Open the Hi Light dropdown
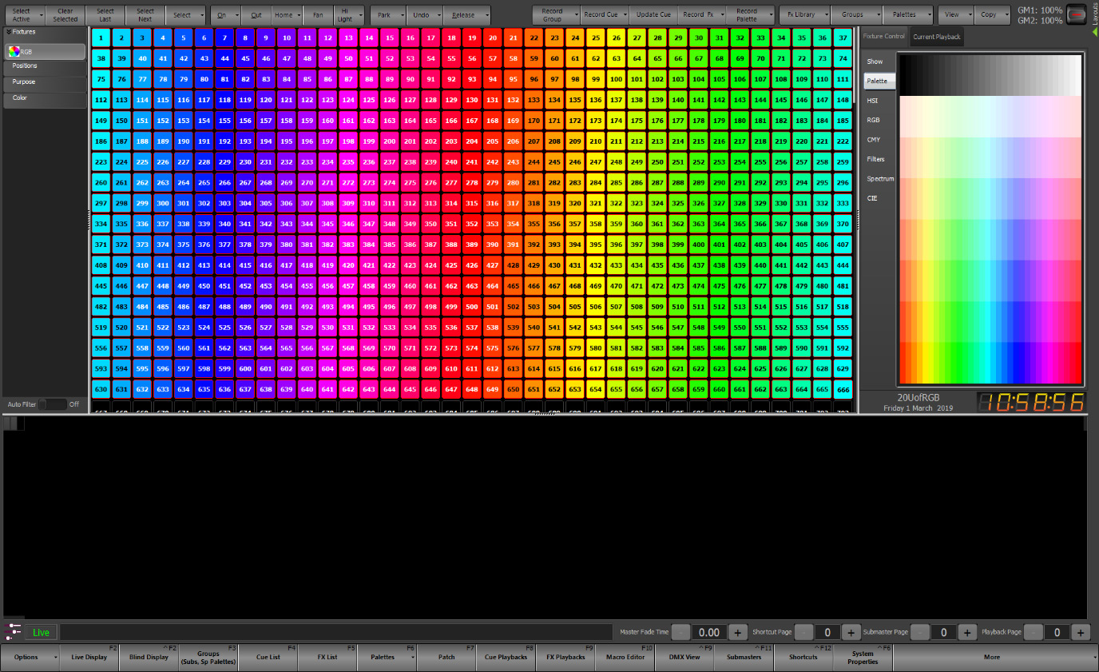The height and width of the screenshot is (672, 1099). coord(349,15)
